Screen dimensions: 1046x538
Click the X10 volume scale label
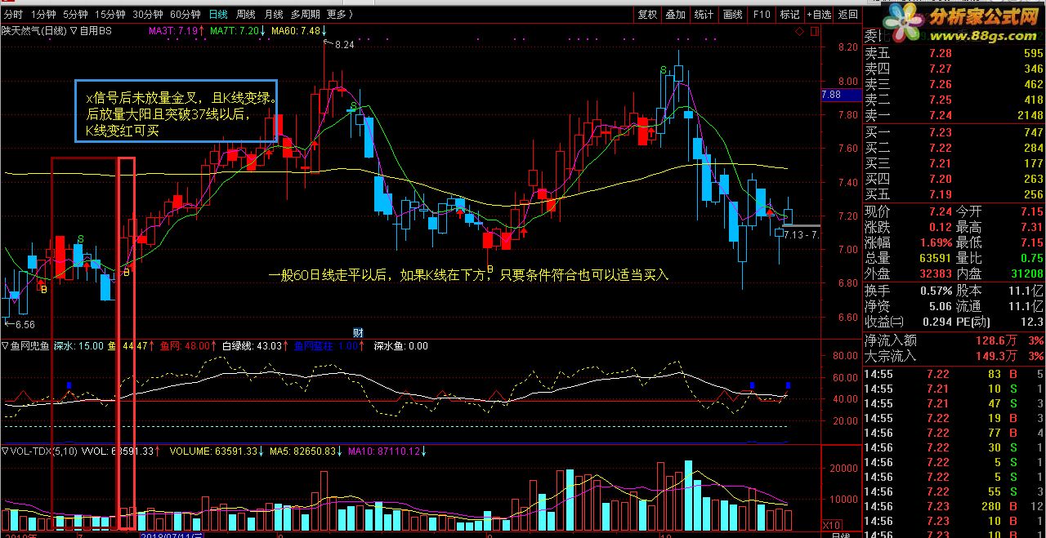click(x=831, y=525)
